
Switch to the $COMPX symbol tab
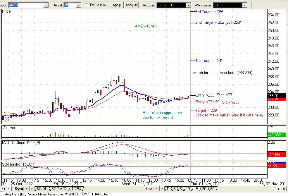[x=59, y=189]
